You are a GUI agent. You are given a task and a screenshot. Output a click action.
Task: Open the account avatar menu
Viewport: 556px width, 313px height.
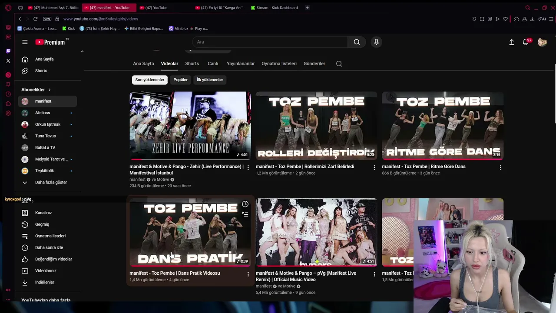542,42
